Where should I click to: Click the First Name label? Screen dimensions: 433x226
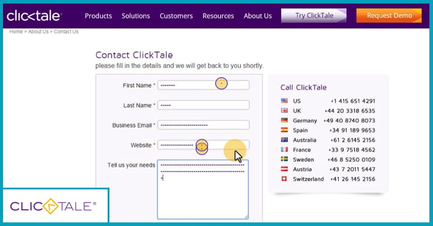[137, 86]
